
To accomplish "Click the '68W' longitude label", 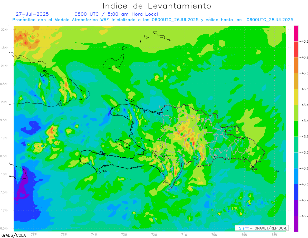I will (x=274, y=234).
